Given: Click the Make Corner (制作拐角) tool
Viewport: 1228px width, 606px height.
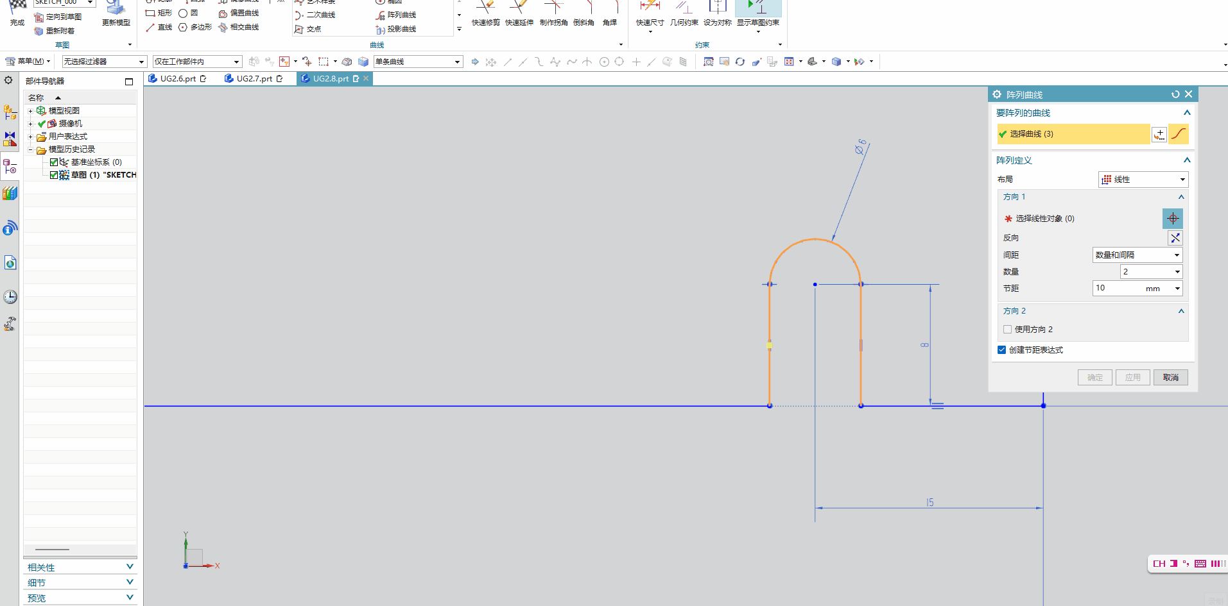Looking at the screenshot, I should click(x=553, y=13).
